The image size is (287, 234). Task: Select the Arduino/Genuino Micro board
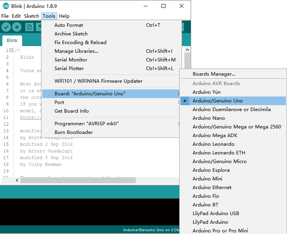point(233,162)
